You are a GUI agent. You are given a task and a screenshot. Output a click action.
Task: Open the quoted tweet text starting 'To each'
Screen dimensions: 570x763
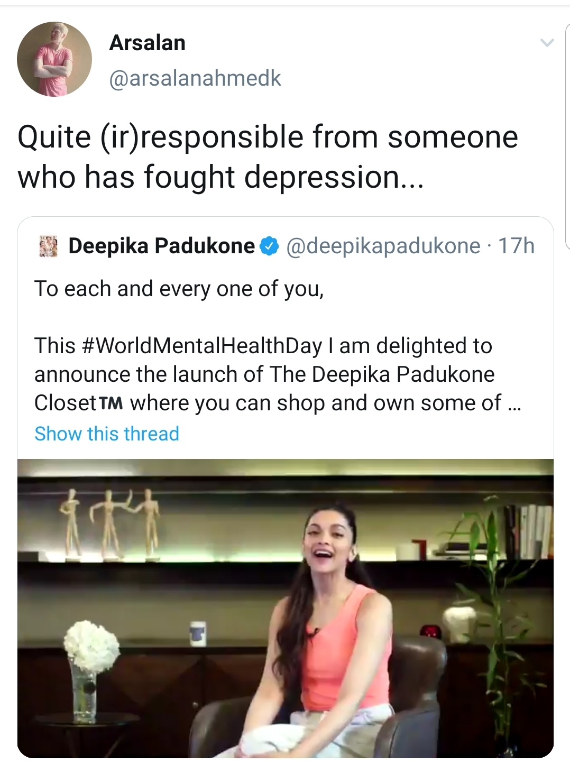[179, 289]
